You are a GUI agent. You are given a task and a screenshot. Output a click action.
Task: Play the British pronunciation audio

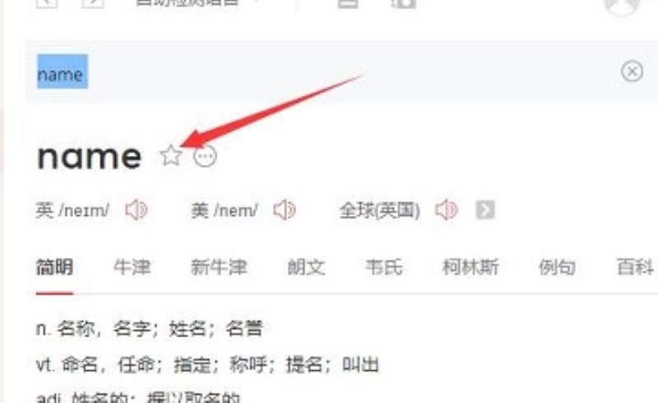pyautogui.click(x=137, y=209)
